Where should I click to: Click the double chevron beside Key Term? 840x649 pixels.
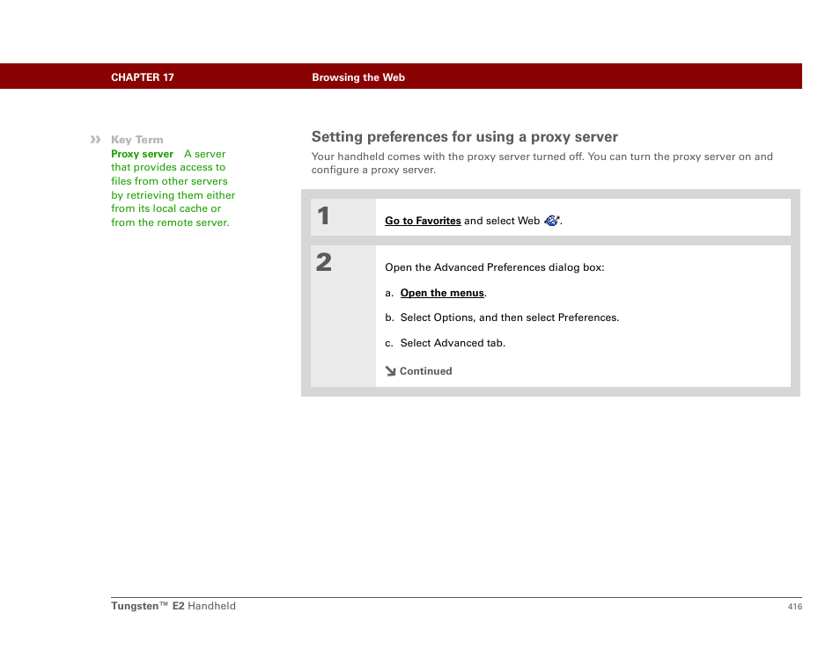tap(95, 140)
